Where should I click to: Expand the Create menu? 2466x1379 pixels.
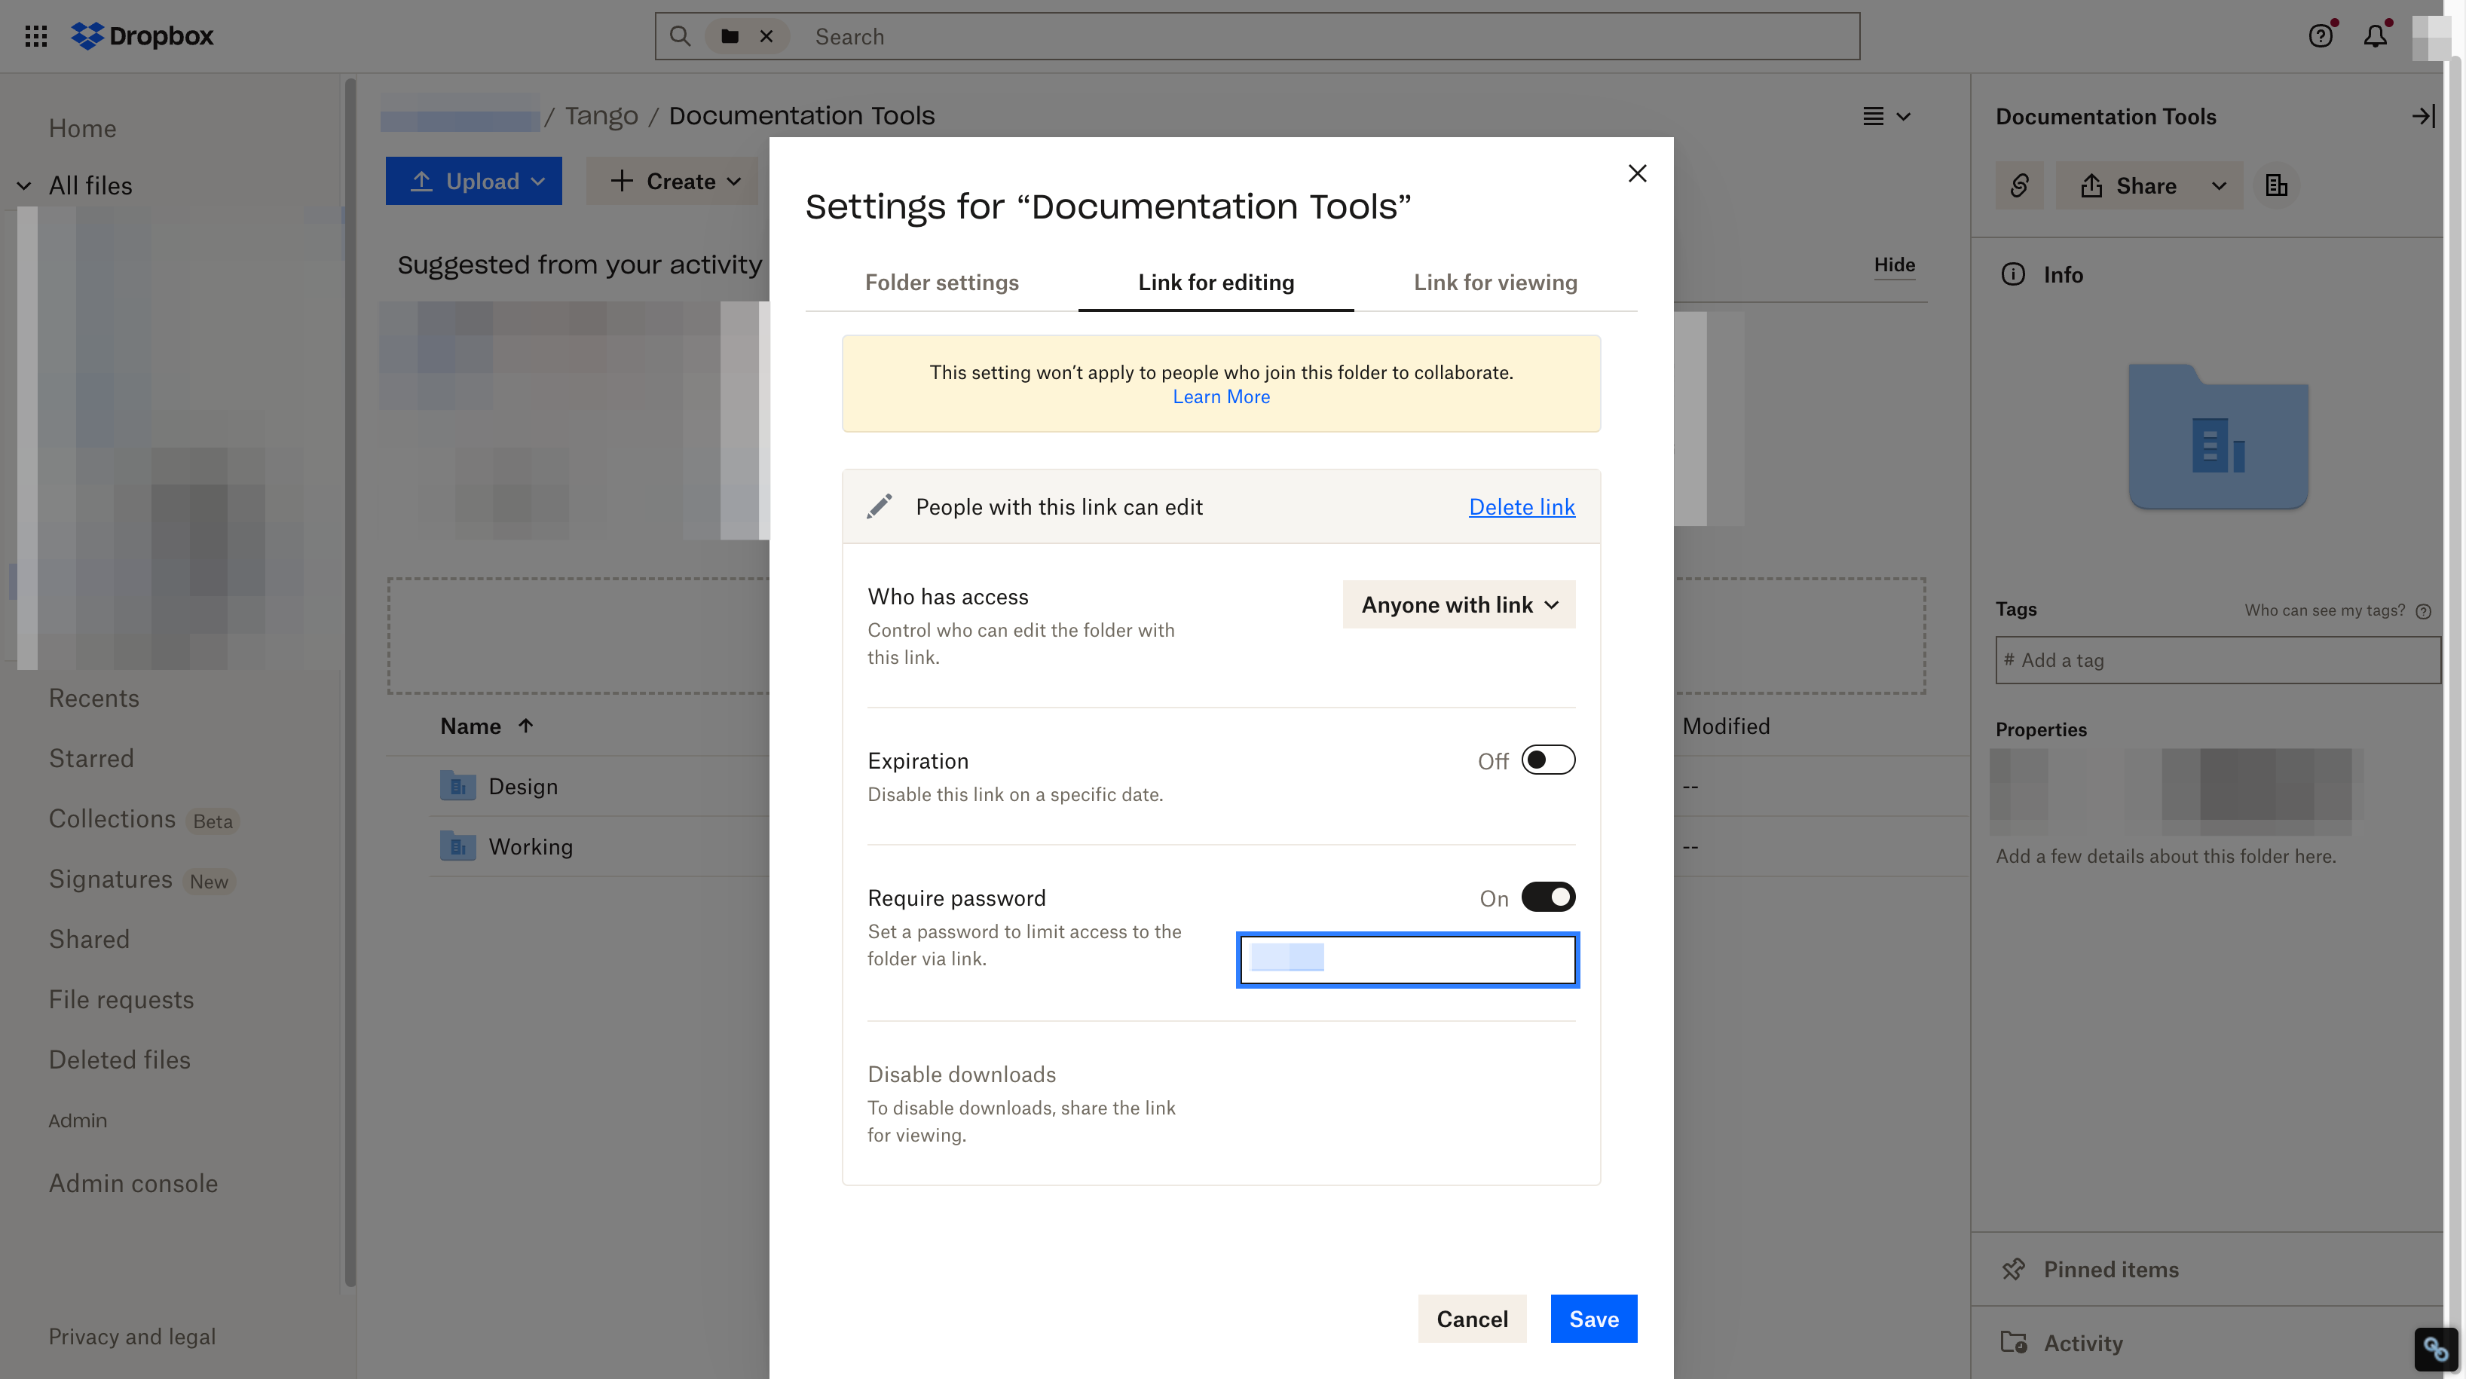pos(672,182)
